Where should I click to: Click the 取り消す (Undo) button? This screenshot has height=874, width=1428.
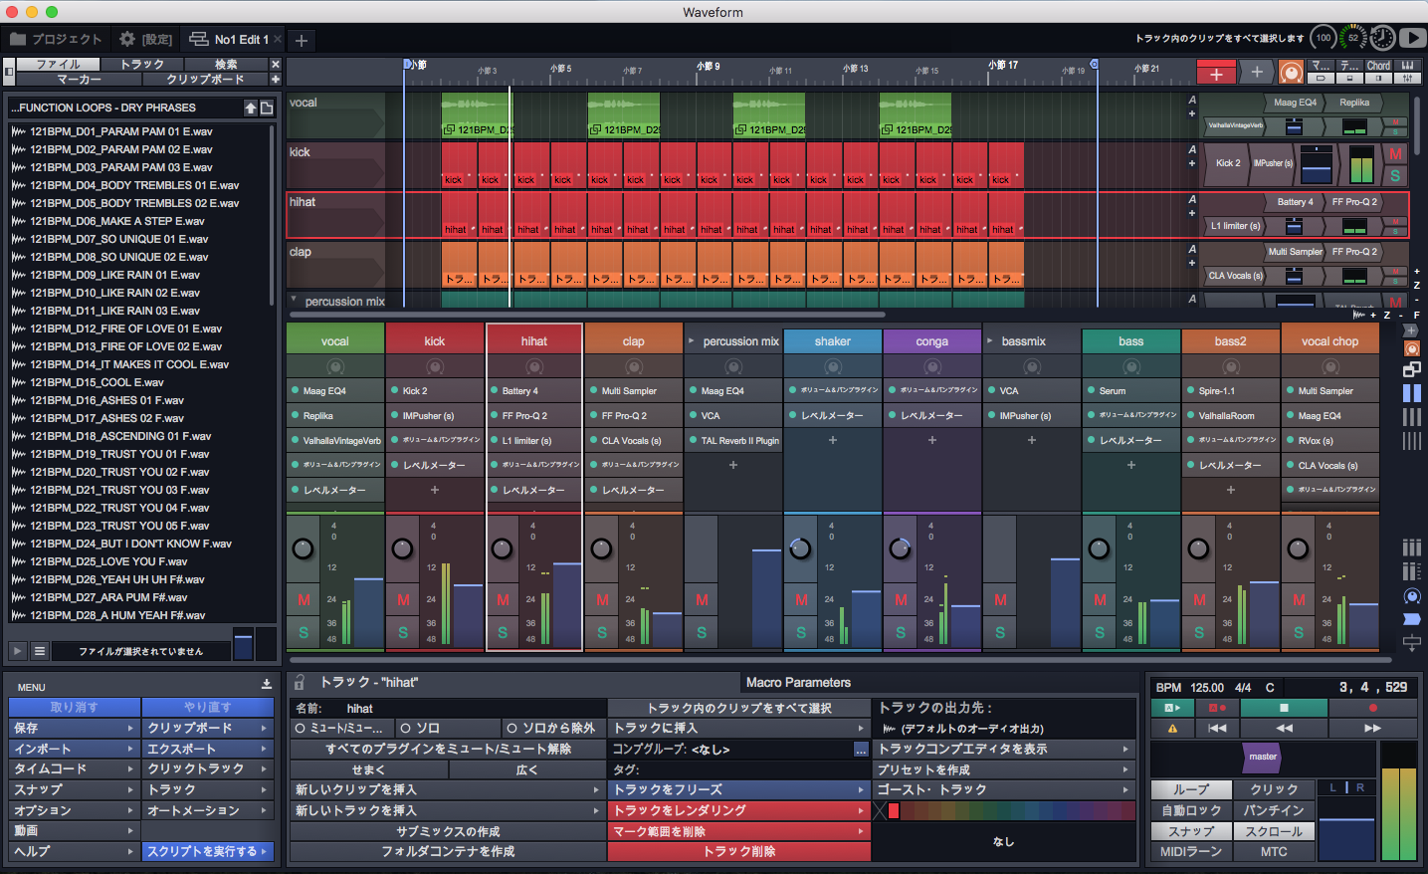pos(75,707)
